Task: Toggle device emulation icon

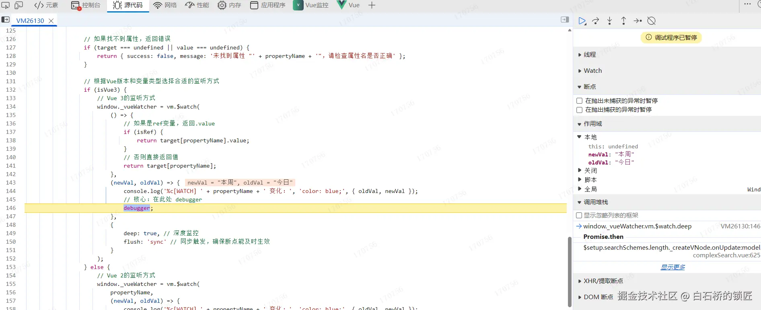Action: pyautogui.click(x=19, y=5)
